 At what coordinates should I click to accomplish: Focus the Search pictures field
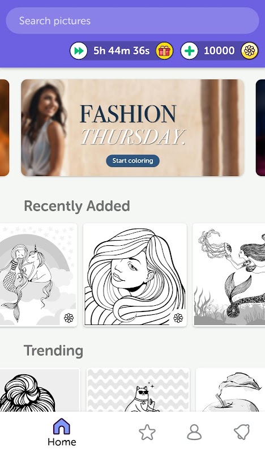tap(132, 21)
